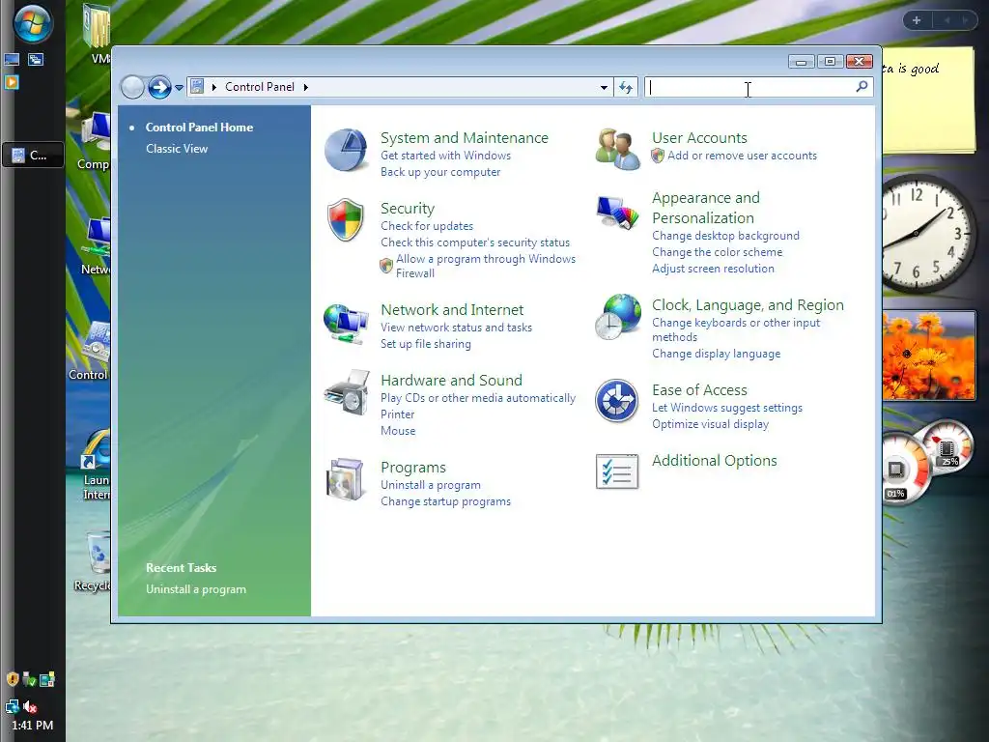Open the Programs heading link
Screen dimensions: 989x742
click(x=413, y=467)
